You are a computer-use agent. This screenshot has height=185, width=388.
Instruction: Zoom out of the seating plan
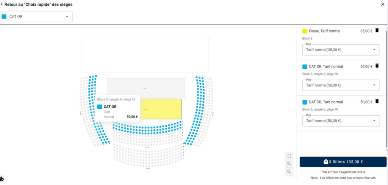(x=289, y=172)
